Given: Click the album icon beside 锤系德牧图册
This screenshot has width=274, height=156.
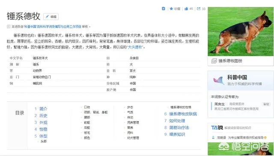Looking at the screenshot, I should (214, 61).
